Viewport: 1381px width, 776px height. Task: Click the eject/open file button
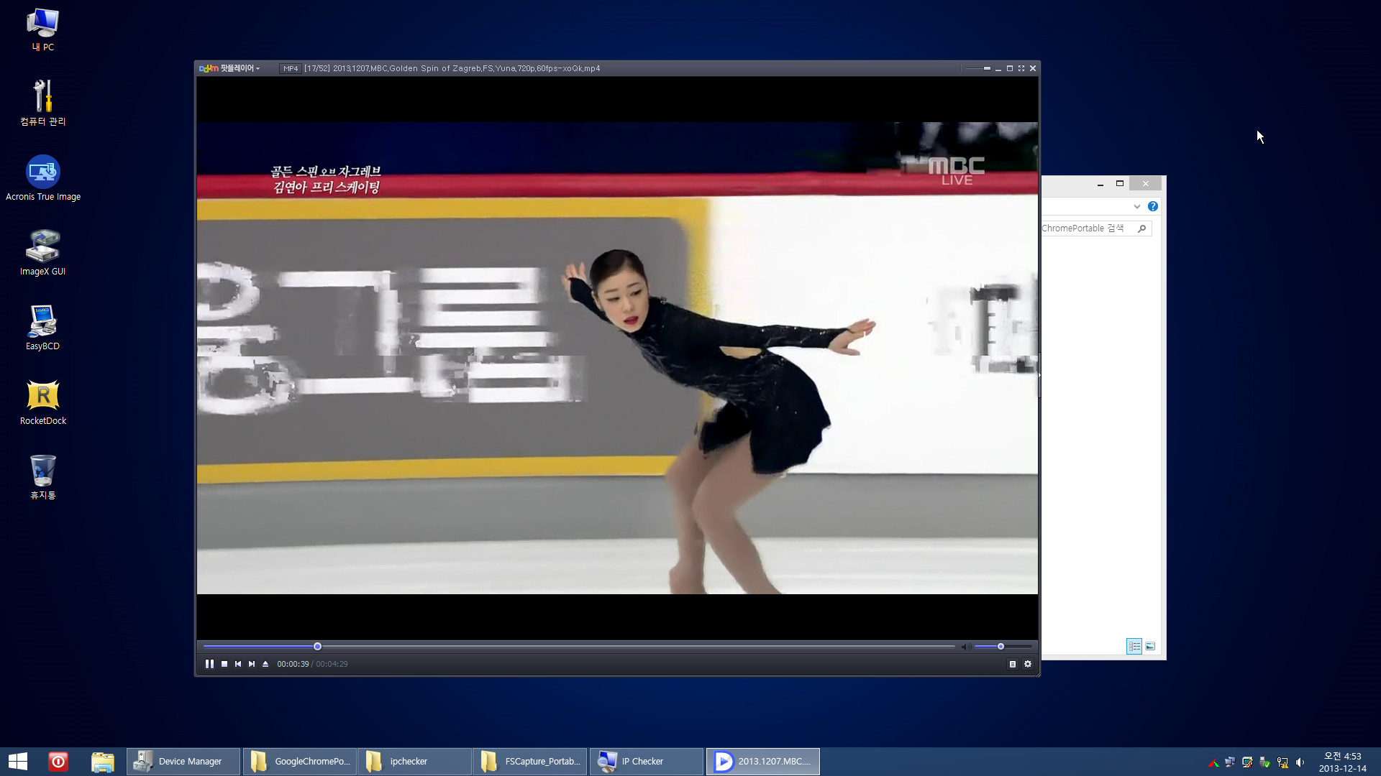point(265,664)
